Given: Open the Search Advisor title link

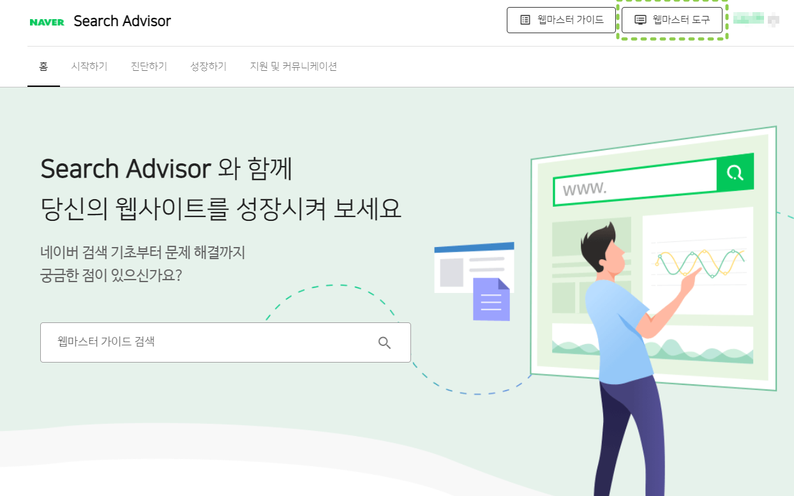Looking at the screenshot, I should [x=123, y=21].
